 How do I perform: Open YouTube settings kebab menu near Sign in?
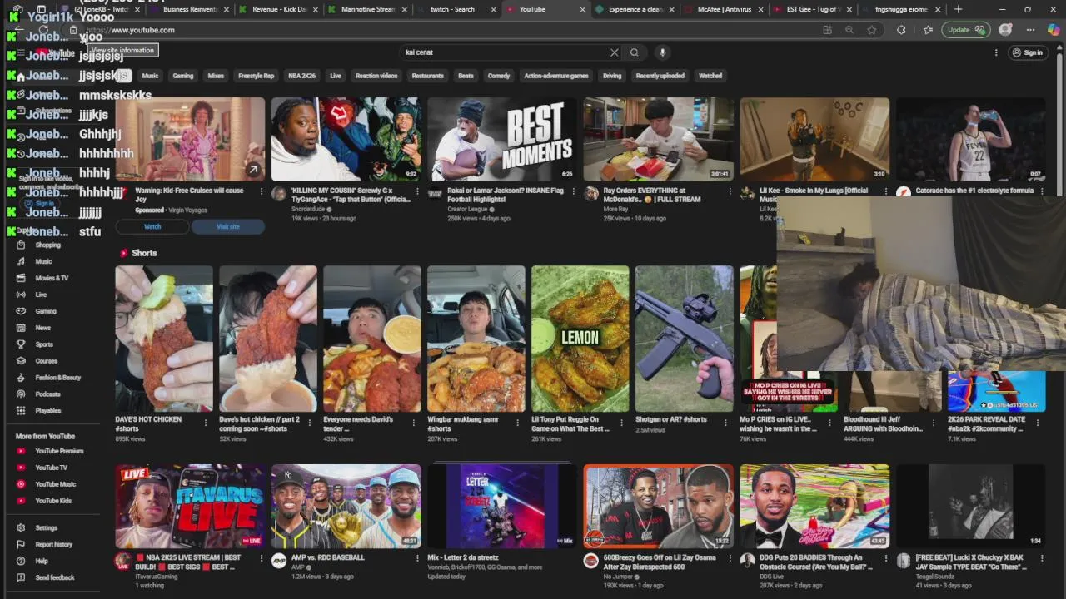click(996, 52)
